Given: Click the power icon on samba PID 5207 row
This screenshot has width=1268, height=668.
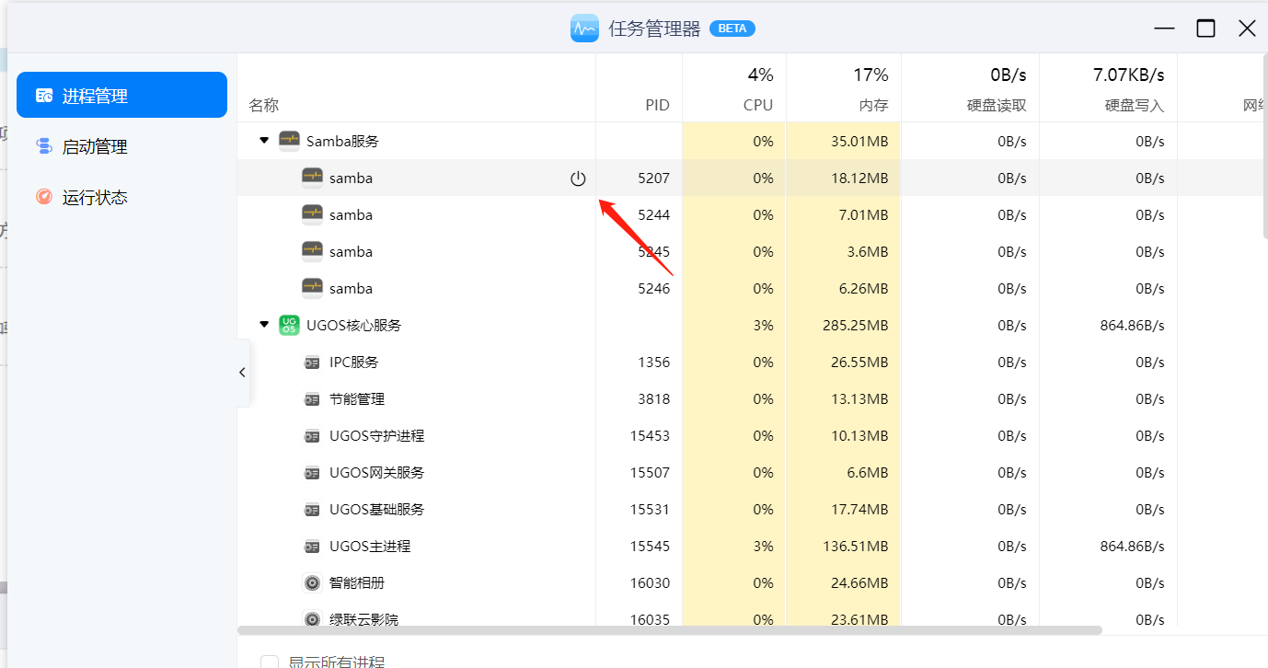Looking at the screenshot, I should 578,179.
